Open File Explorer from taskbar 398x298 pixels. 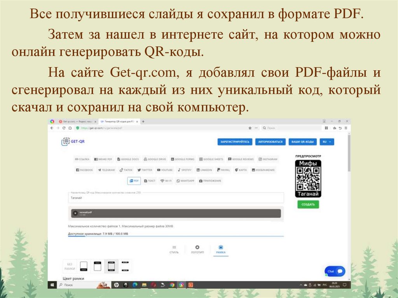[144, 285]
